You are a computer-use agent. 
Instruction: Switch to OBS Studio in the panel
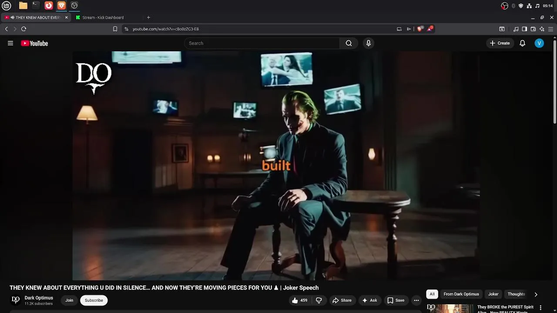pyautogui.click(x=74, y=6)
